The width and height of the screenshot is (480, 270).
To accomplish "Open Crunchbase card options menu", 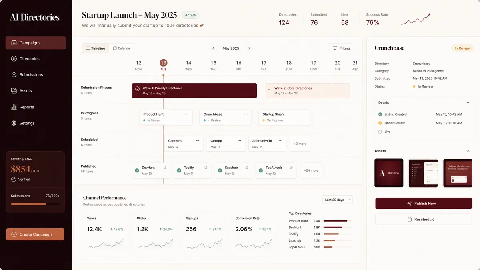I will (x=246, y=114).
